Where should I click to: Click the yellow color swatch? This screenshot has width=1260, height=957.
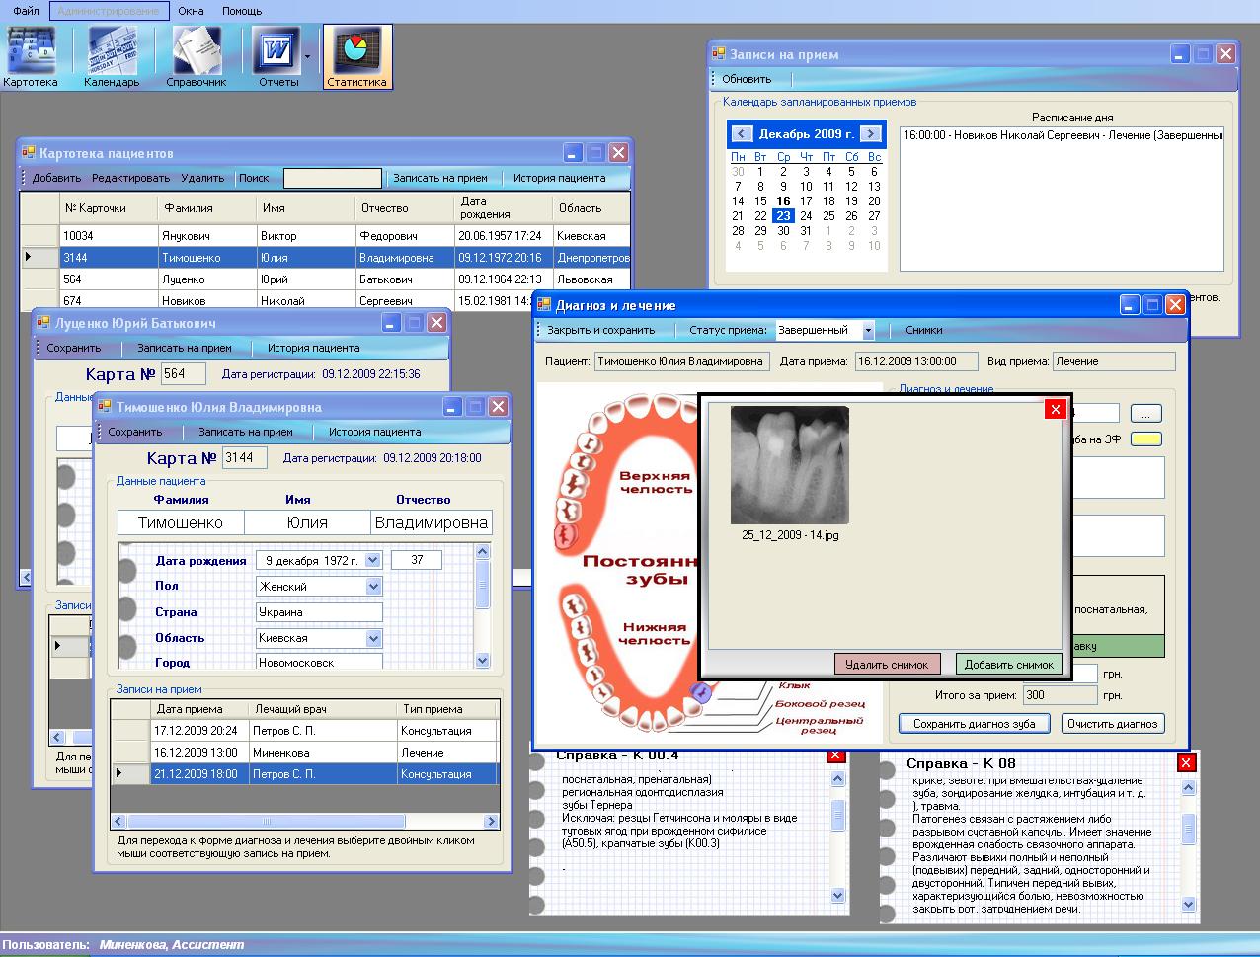(1145, 439)
